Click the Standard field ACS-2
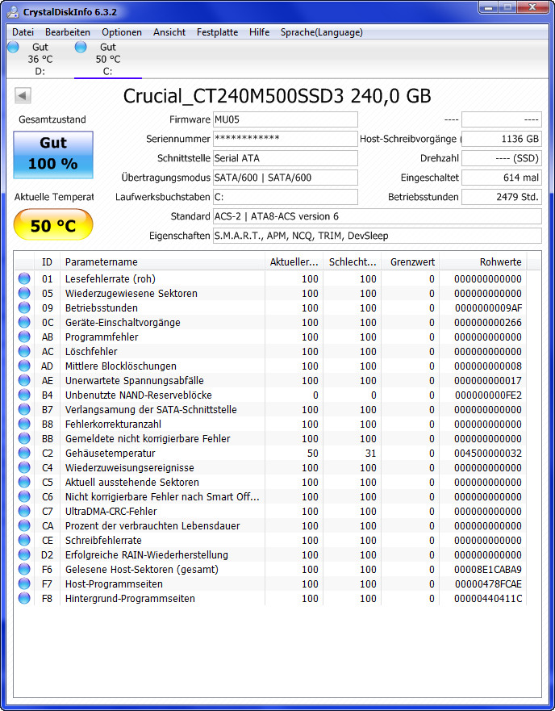555x711 pixels. (378, 216)
